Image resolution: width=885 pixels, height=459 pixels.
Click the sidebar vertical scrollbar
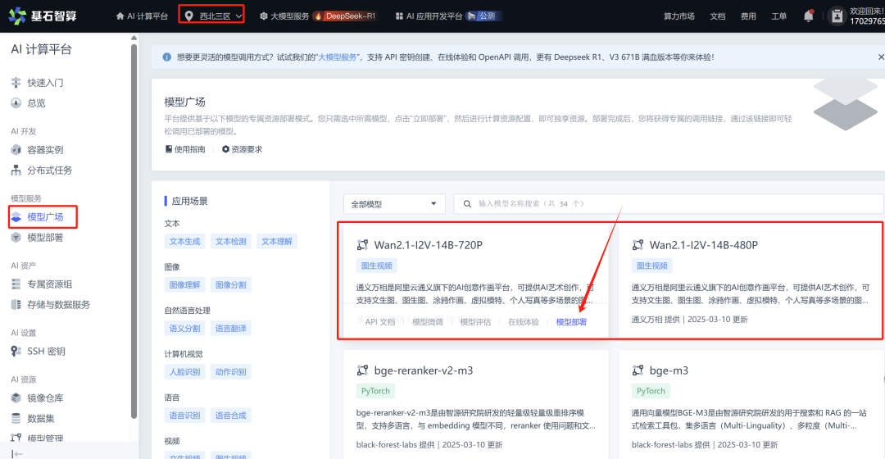[x=134, y=231]
